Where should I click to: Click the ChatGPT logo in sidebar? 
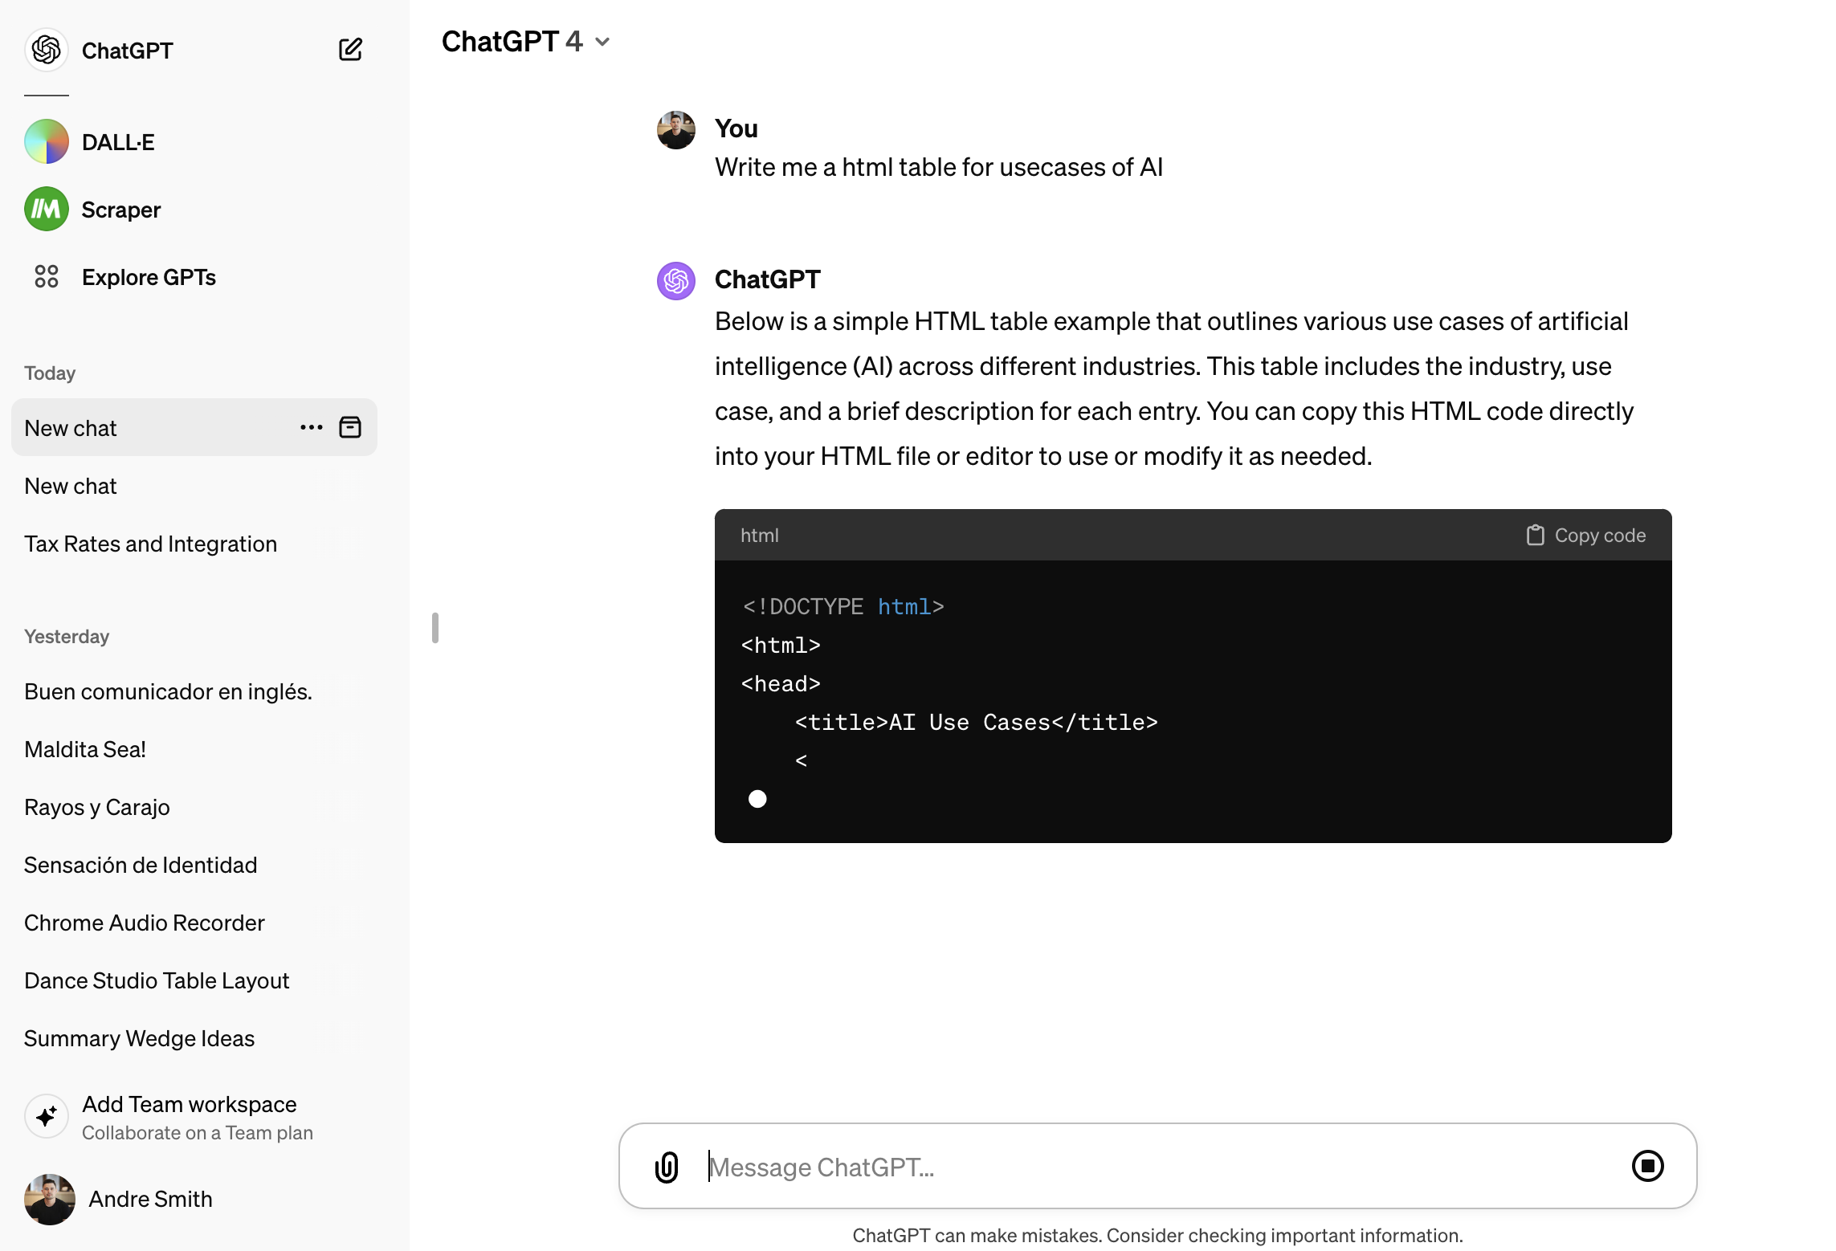(x=47, y=50)
